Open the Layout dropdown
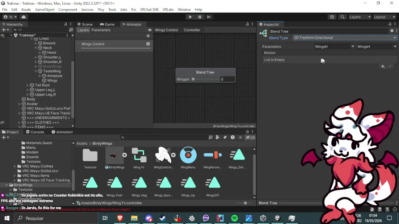Viewport: 399px width, 224px height. [x=384, y=17]
